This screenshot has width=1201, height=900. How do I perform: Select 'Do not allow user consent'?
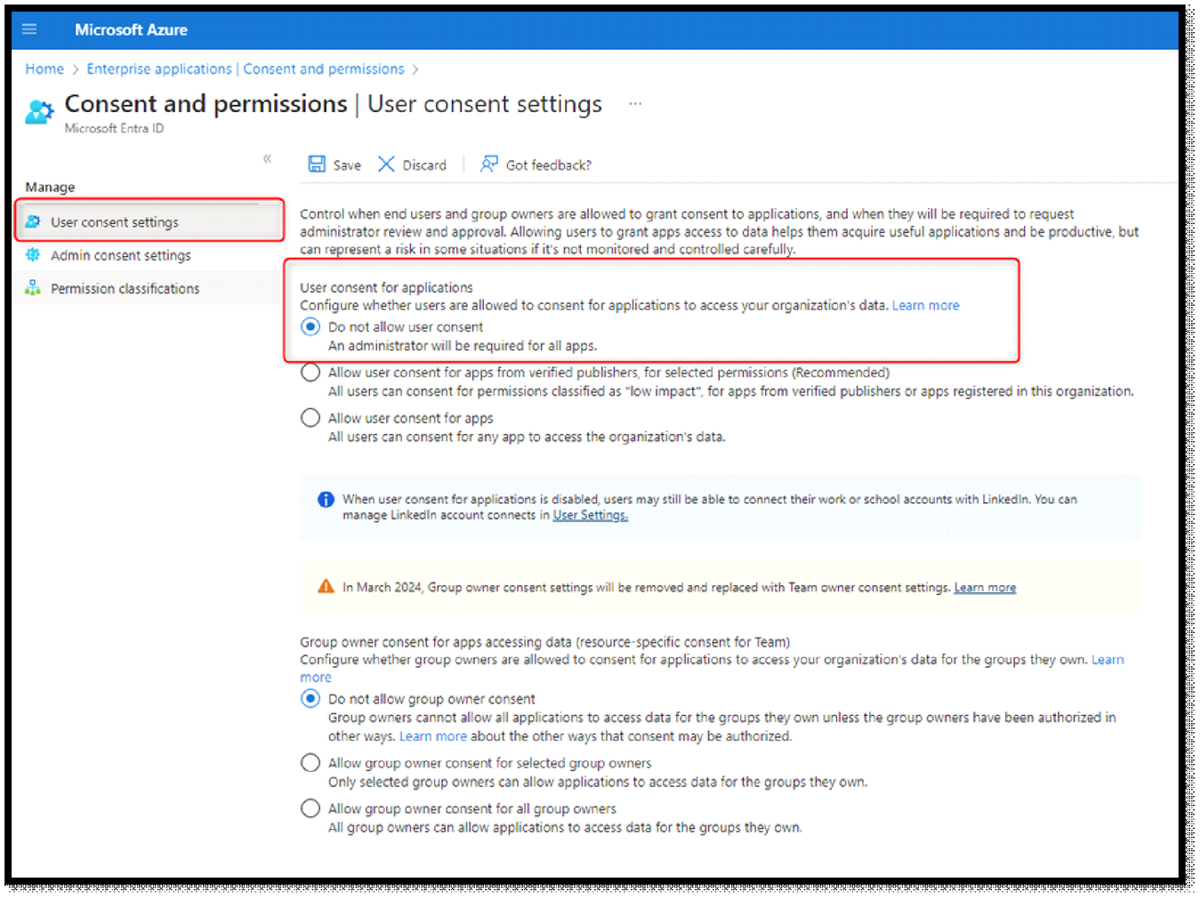(310, 327)
